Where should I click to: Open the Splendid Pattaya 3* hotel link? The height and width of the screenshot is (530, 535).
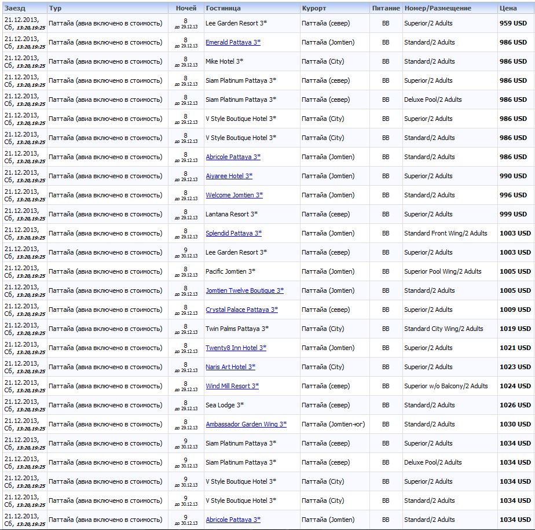pyautogui.click(x=233, y=233)
